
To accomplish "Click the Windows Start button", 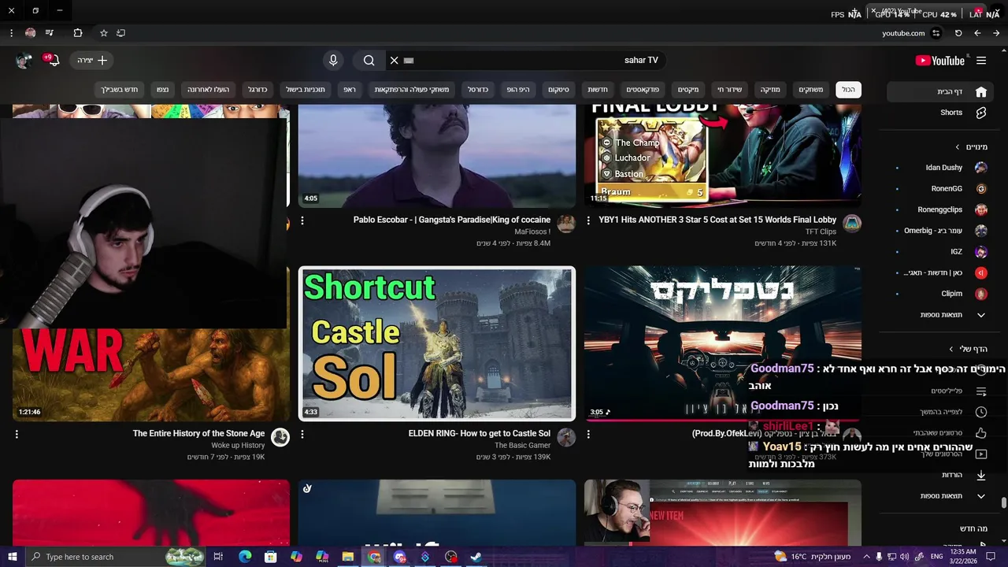I will tap(12, 557).
